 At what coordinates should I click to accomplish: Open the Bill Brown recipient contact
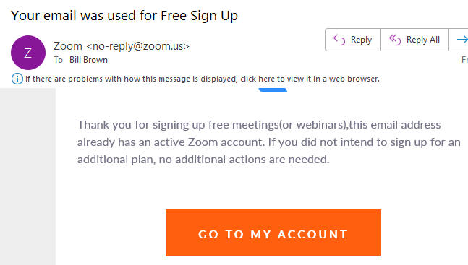pyautogui.click(x=88, y=60)
